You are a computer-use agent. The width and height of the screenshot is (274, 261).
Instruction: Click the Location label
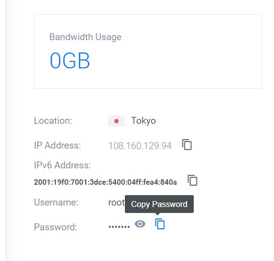pos(53,120)
